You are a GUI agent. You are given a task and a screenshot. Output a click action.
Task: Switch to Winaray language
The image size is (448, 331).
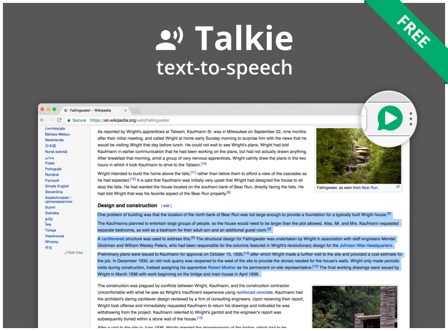pos(52,241)
